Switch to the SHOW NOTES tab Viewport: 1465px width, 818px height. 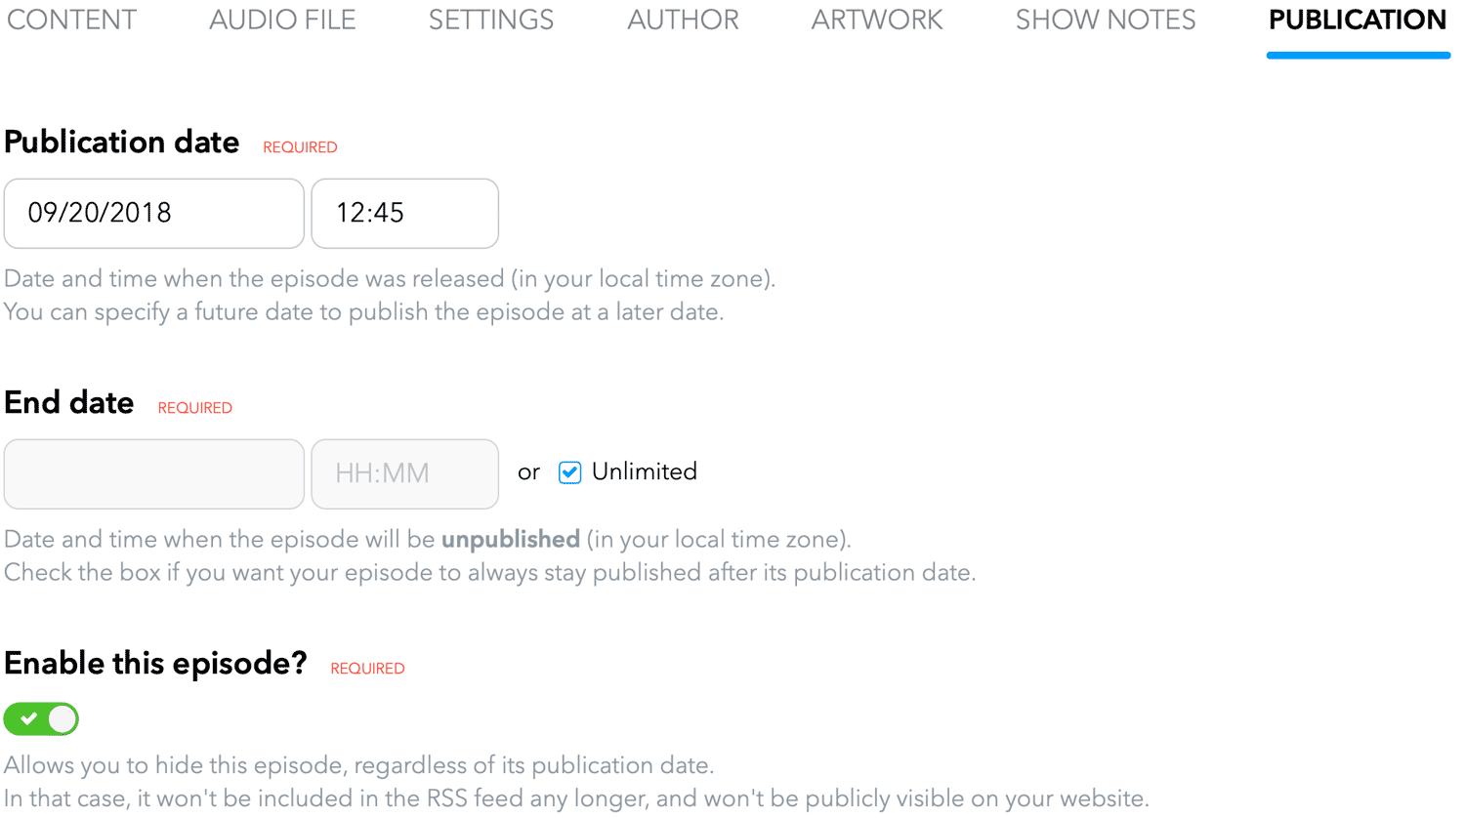click(x=1106, y=20)
